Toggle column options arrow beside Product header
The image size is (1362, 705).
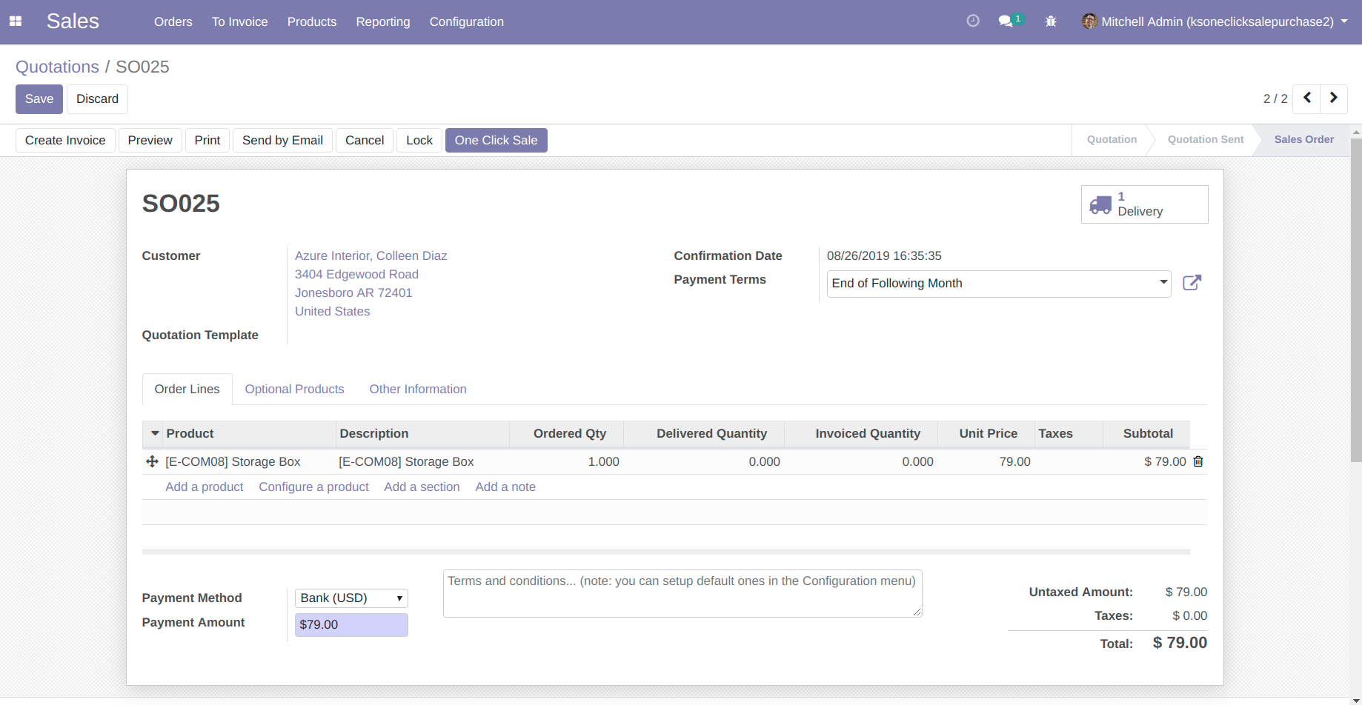[x=155, y=433]
